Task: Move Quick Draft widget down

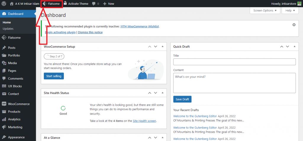Action: click(x=288, y=47)
